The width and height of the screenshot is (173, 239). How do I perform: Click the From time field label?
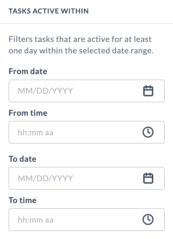(x=28, y=113)
